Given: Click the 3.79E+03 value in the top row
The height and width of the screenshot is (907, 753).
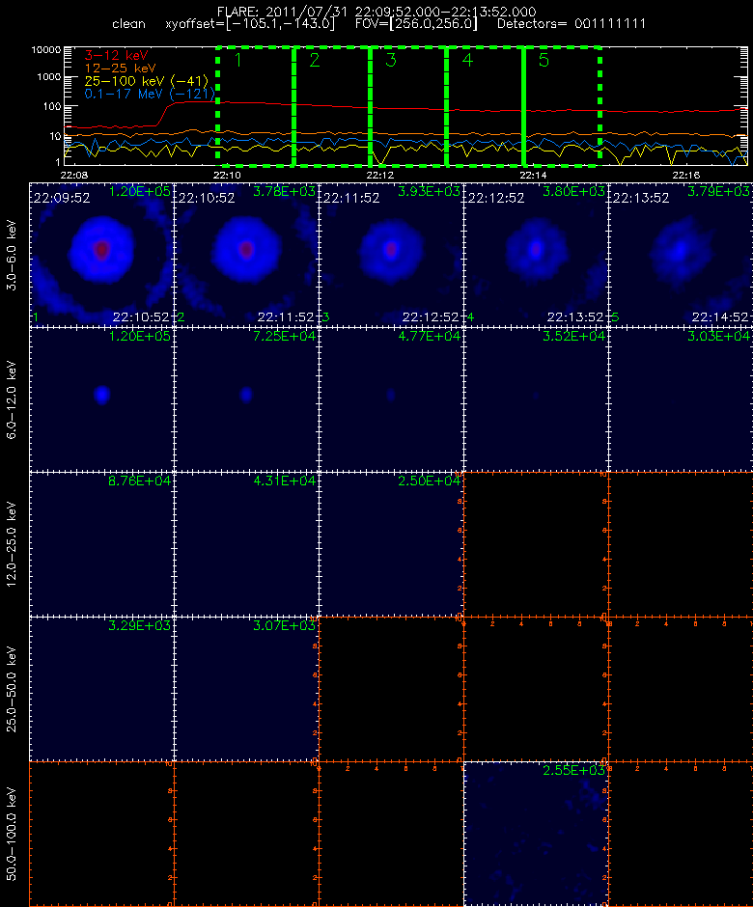Looking at the screenshot, I should click(718, 191).
